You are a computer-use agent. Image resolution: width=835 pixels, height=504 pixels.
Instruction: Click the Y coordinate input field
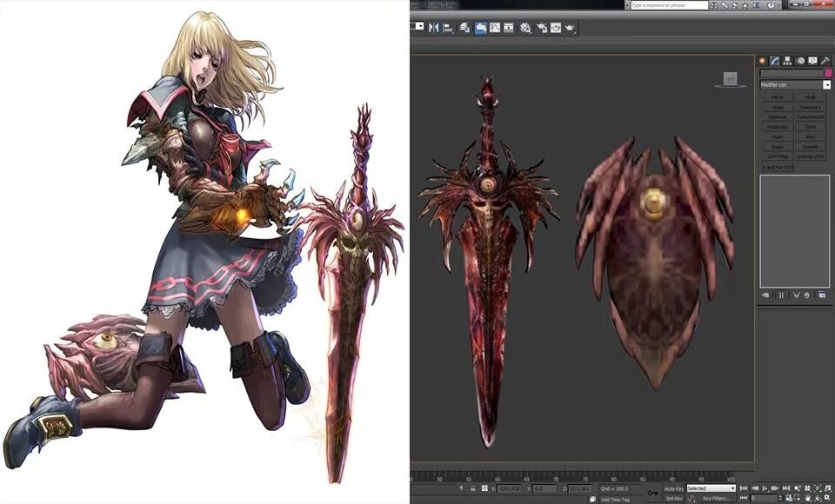pyautogui.click(x=544, y=488)
